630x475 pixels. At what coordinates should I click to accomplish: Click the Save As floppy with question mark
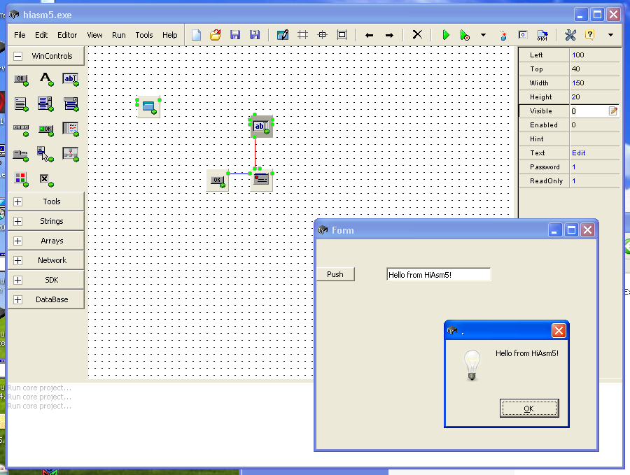click(255, 35)
